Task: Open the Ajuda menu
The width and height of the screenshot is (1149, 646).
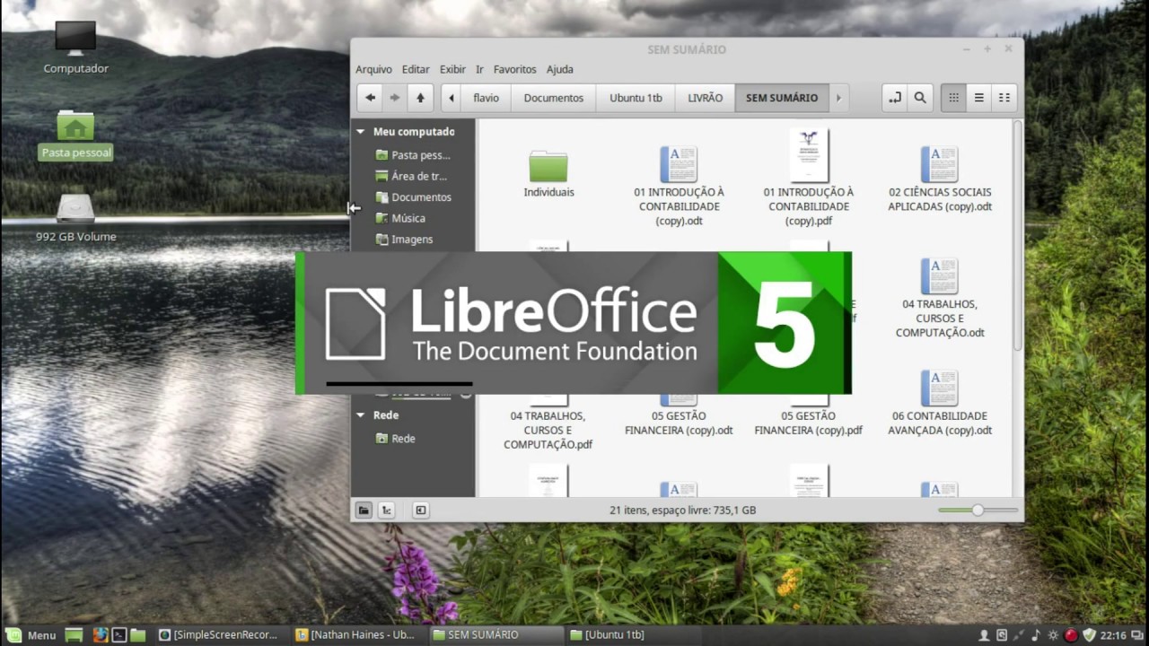Action: point(559,69)
